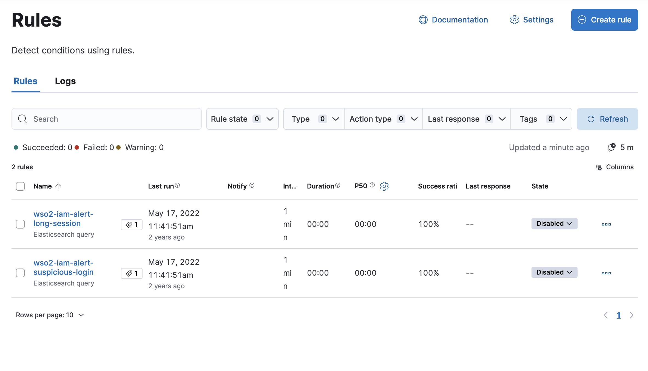Screen dimensions: 648x371
Task: Open the wso2-iam-alert-long-session rule link
Action: (x=63, y=219)
